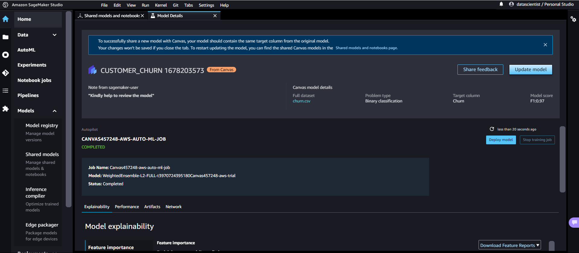
Task: Click the Update model button
Action: pyautogui.click(x=531, y=70)
